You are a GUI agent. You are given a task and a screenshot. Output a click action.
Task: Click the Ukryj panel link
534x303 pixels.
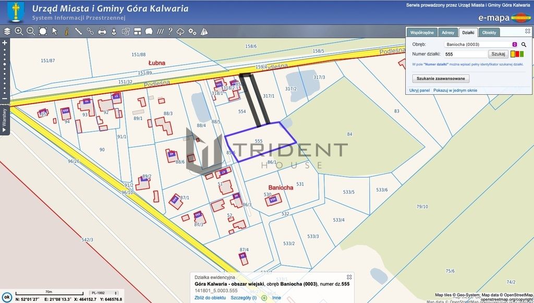(420, 91)
